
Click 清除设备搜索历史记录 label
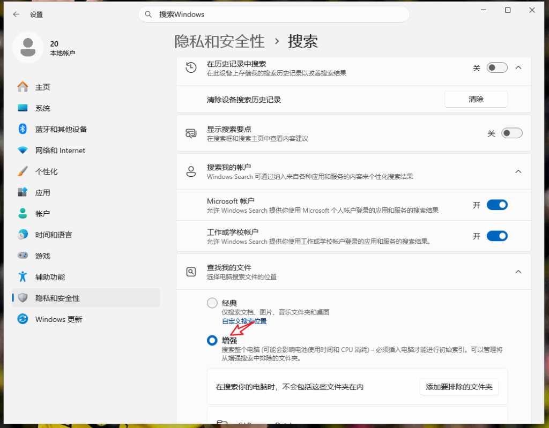click(x=244, y=100)
